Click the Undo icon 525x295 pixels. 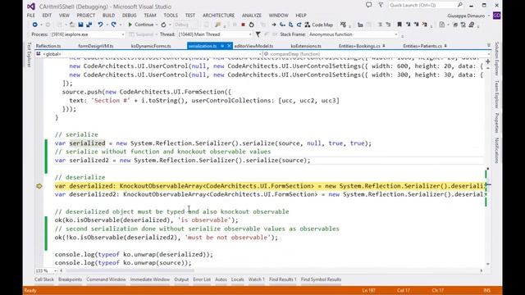[100, 25]
